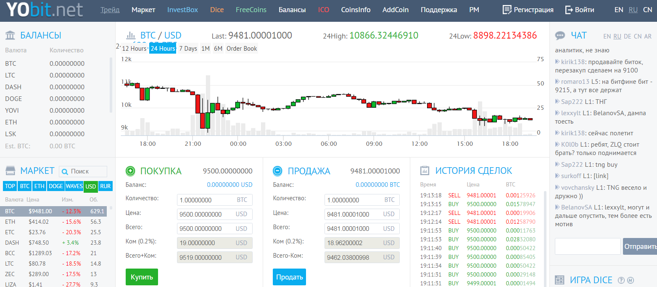
Task: Click the chat speech bubble icon
Action: (560, 36)
